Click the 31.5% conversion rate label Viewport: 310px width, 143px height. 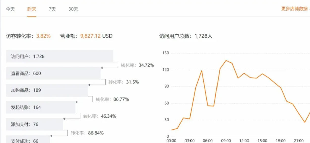tap(123, 82)
